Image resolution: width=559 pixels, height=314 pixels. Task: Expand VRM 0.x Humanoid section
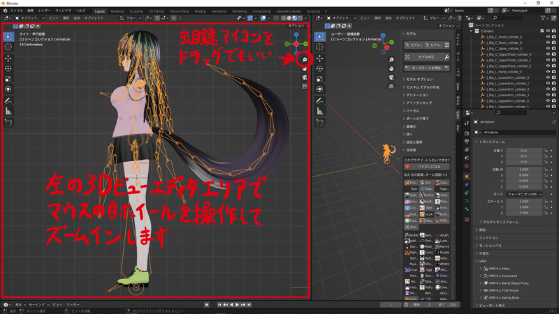tap(481, 276)
